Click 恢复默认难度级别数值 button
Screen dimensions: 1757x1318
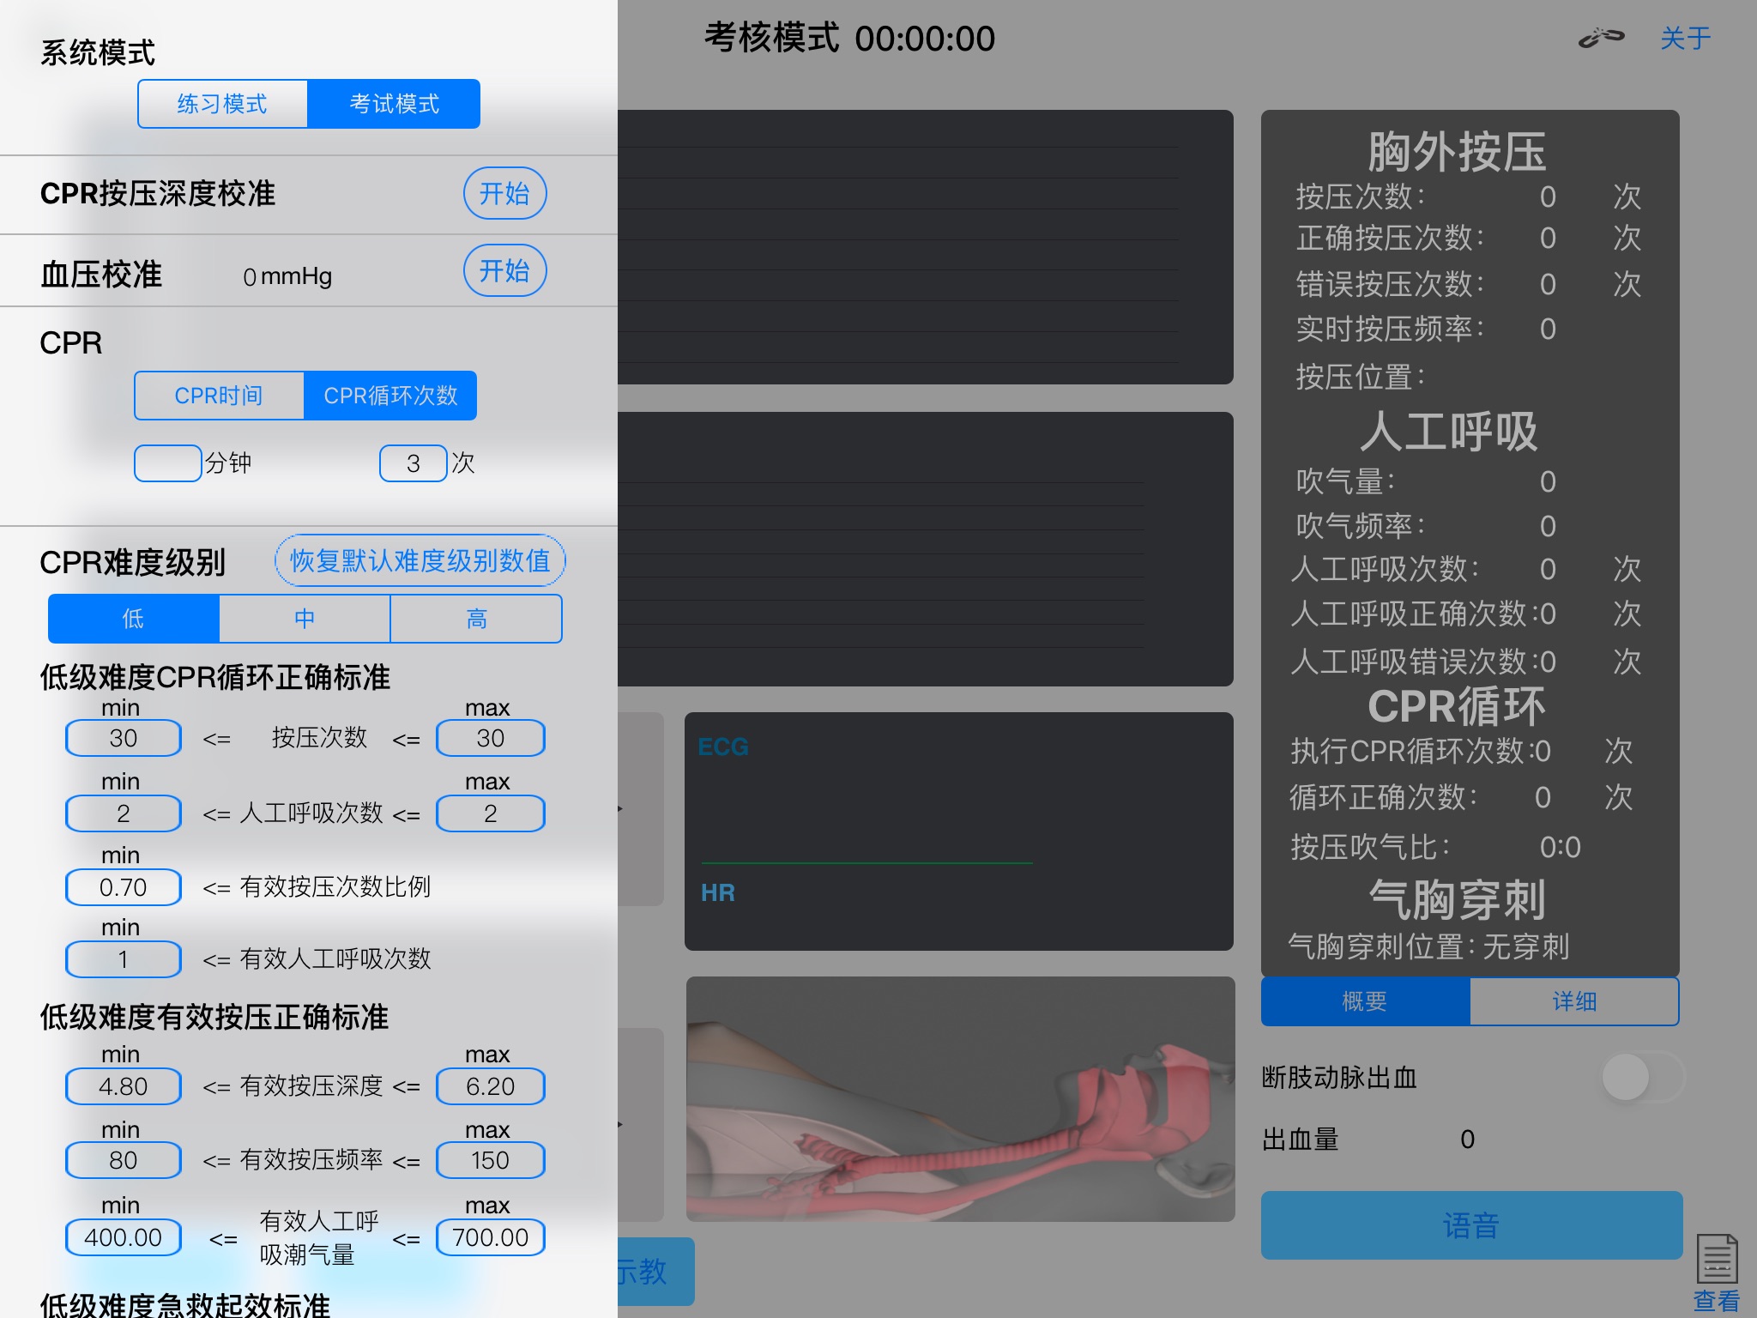(x=420, y=560)
